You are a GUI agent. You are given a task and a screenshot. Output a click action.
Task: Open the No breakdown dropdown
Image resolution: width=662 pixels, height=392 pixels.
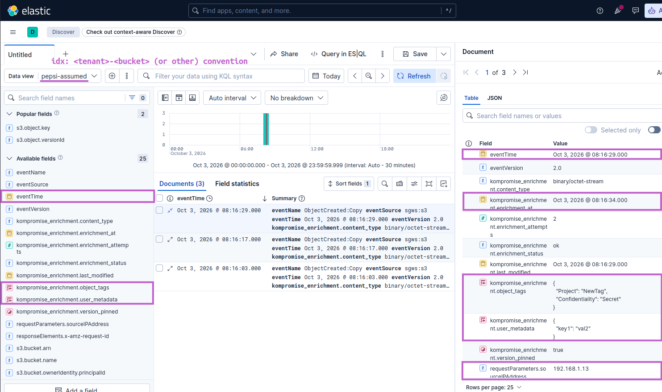tap(296, 98)
